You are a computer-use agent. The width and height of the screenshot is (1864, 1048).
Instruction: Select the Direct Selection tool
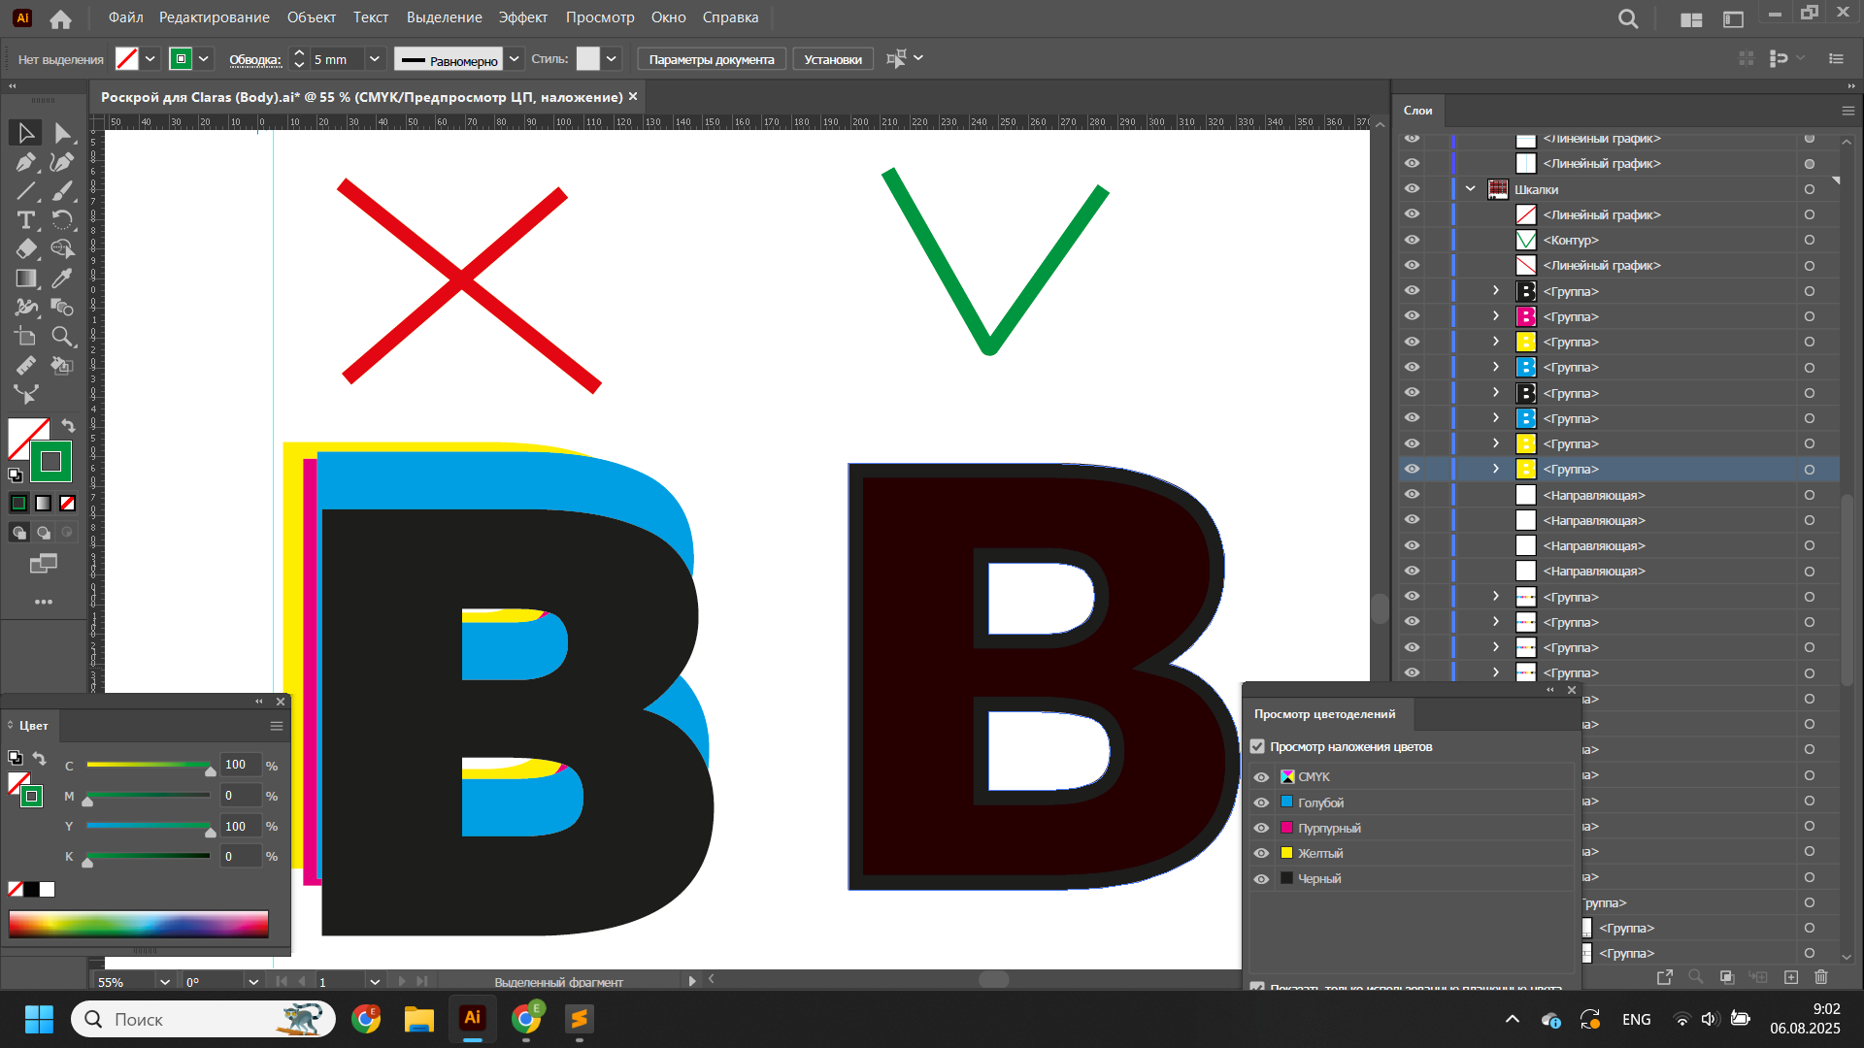tap(62, 133)
